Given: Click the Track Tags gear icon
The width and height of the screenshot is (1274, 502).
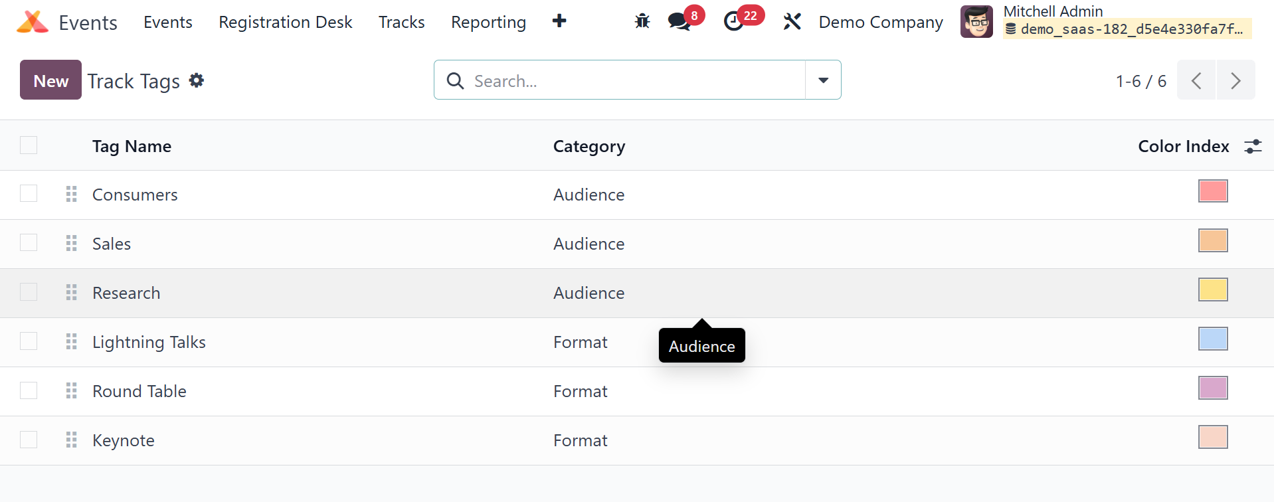Looking at the screenshot, I should [197, 80].
